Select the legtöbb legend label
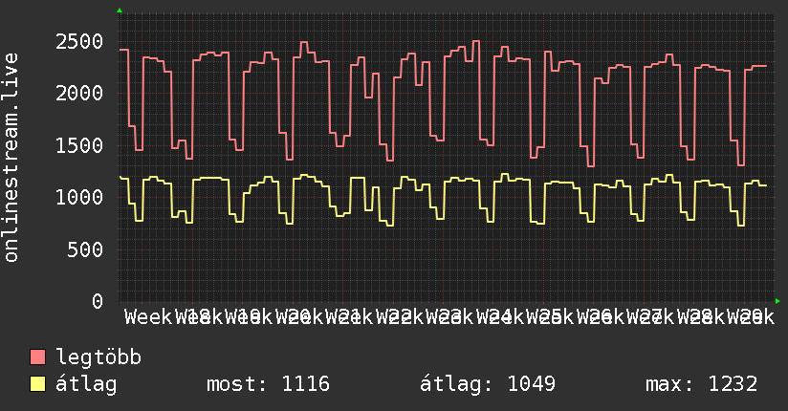This screenshot has width=788, height=411. [98, 357]
